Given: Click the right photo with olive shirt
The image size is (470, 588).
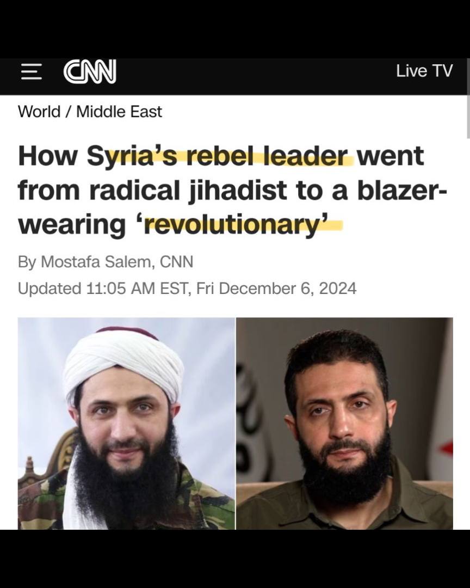Looking at the screenshot, I should pos(344,424).
